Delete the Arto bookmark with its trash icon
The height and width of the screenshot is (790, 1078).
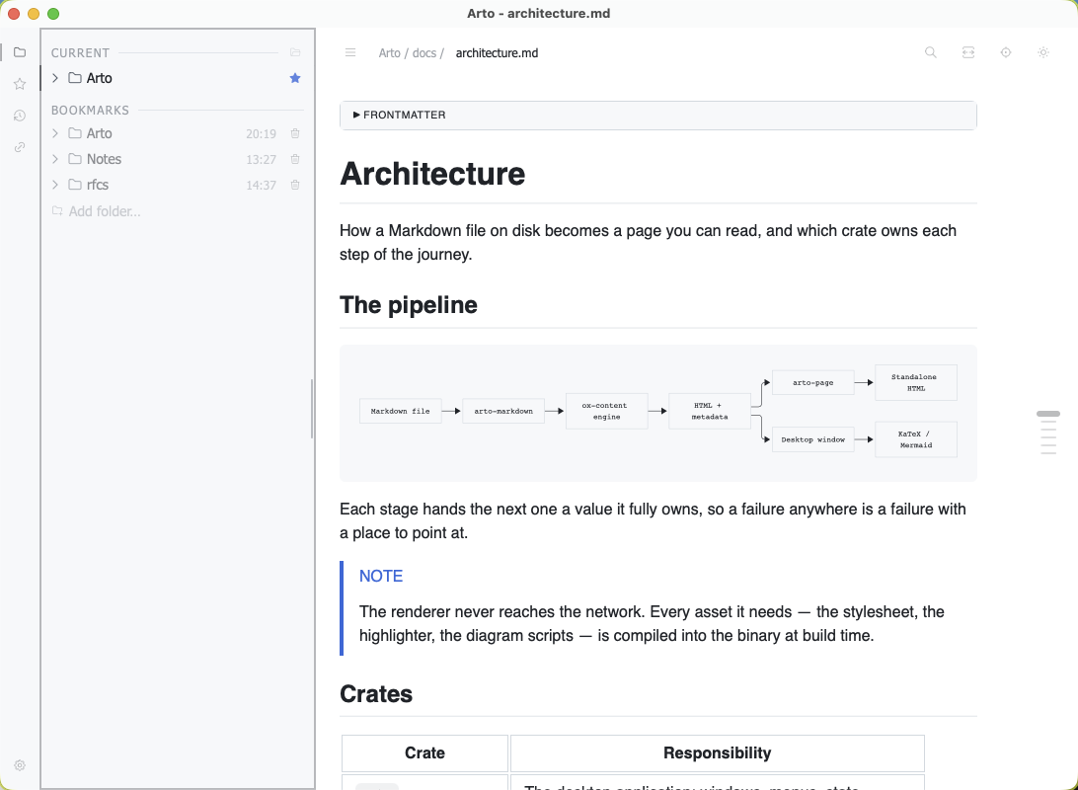295,133
